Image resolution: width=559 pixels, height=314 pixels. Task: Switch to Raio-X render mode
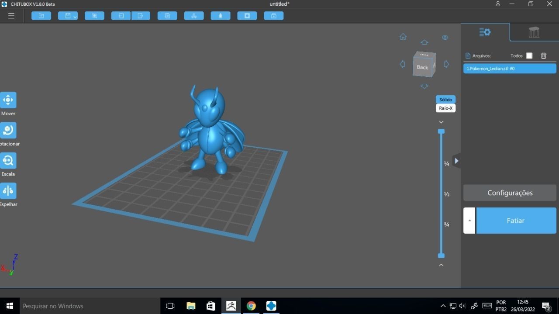tap(445, 108)
